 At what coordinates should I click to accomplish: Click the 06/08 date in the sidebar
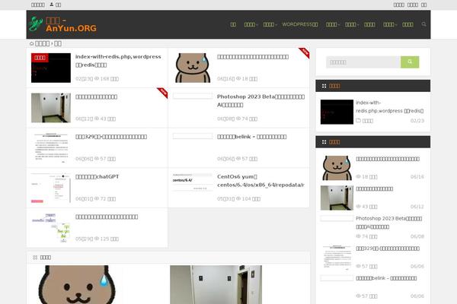click(x=417, y=236)
